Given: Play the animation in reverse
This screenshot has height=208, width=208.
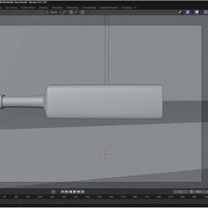Looking at the screenshot, I should coord(70,192).
